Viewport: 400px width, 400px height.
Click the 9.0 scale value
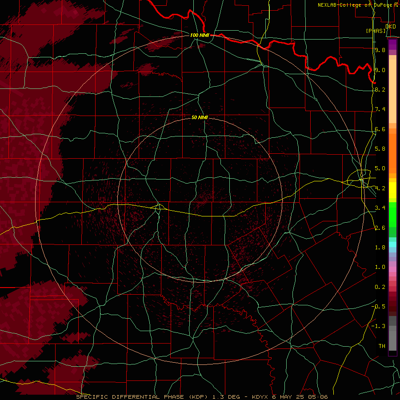(x=380, y=70)
